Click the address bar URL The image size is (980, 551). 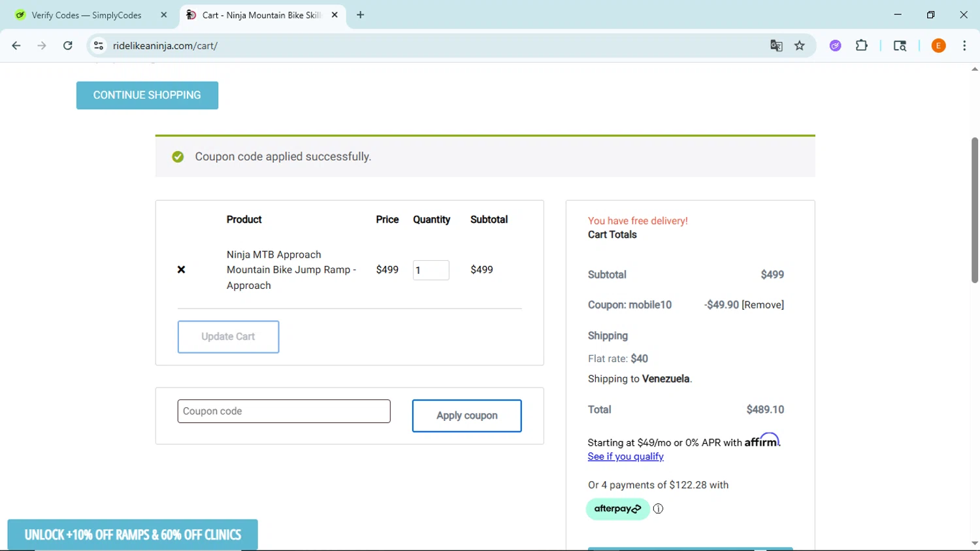[x=165, y=46]
